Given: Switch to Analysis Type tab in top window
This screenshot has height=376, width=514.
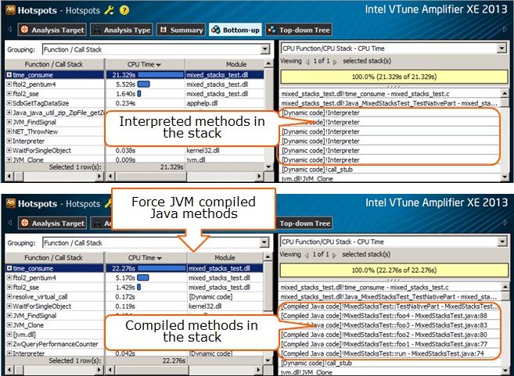Looking at the screenshot, I should click(x=121, y=30).
